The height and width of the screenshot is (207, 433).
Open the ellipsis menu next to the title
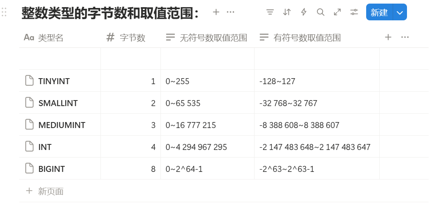tap(231, 12)
